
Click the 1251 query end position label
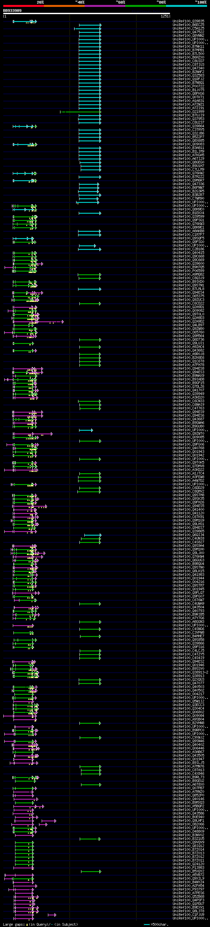pyautogui.click(x=164, y=16)
